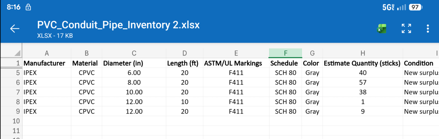The width and height of the screenshot is (439, 139).
Task: Open the three-dot overflow menu
Action: (x=427, y=29)
